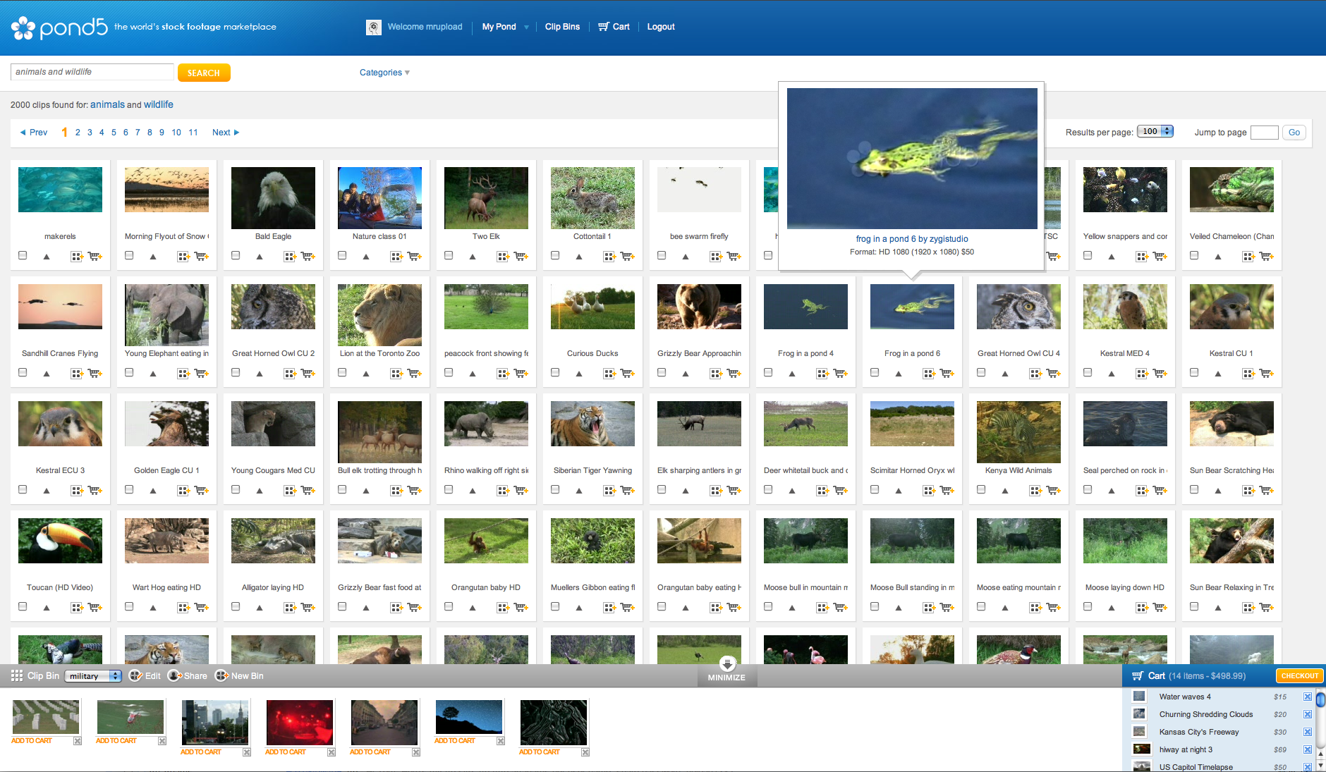Add Cottontail 1 to clip bin
This screenshot has height=772, width=1326.
click(609, 256)
